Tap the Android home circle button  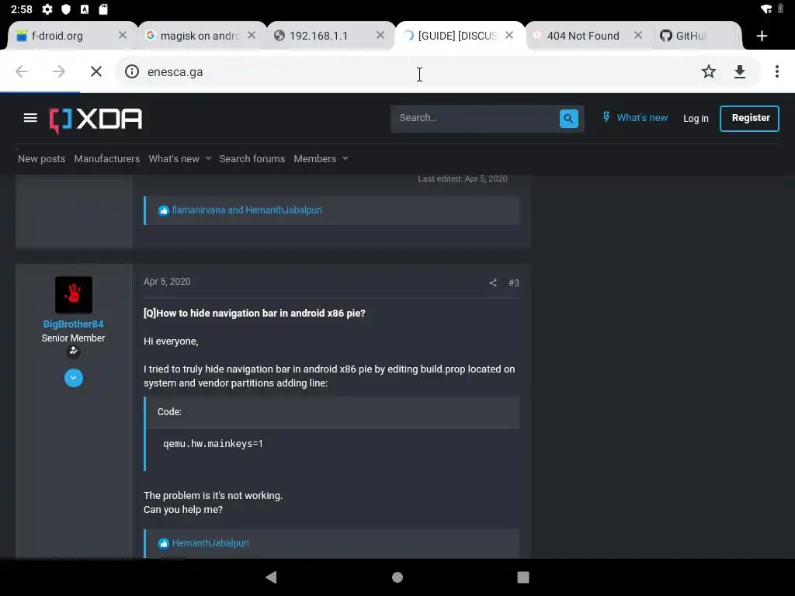coord(397,577)
